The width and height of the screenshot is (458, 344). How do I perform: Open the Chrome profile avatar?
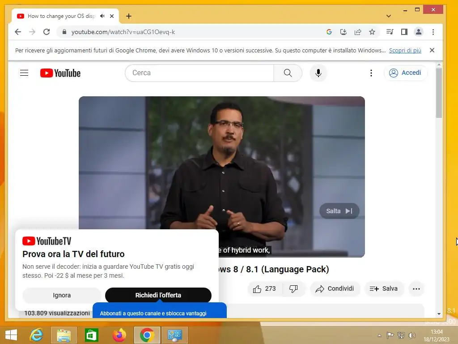(x=419, y=32)
